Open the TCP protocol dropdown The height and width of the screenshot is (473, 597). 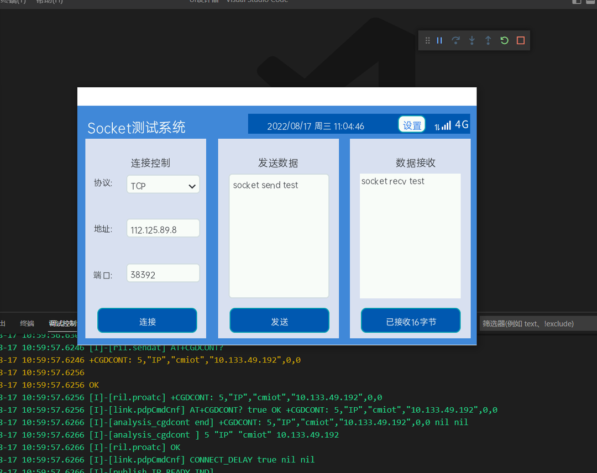click(163, 184)
